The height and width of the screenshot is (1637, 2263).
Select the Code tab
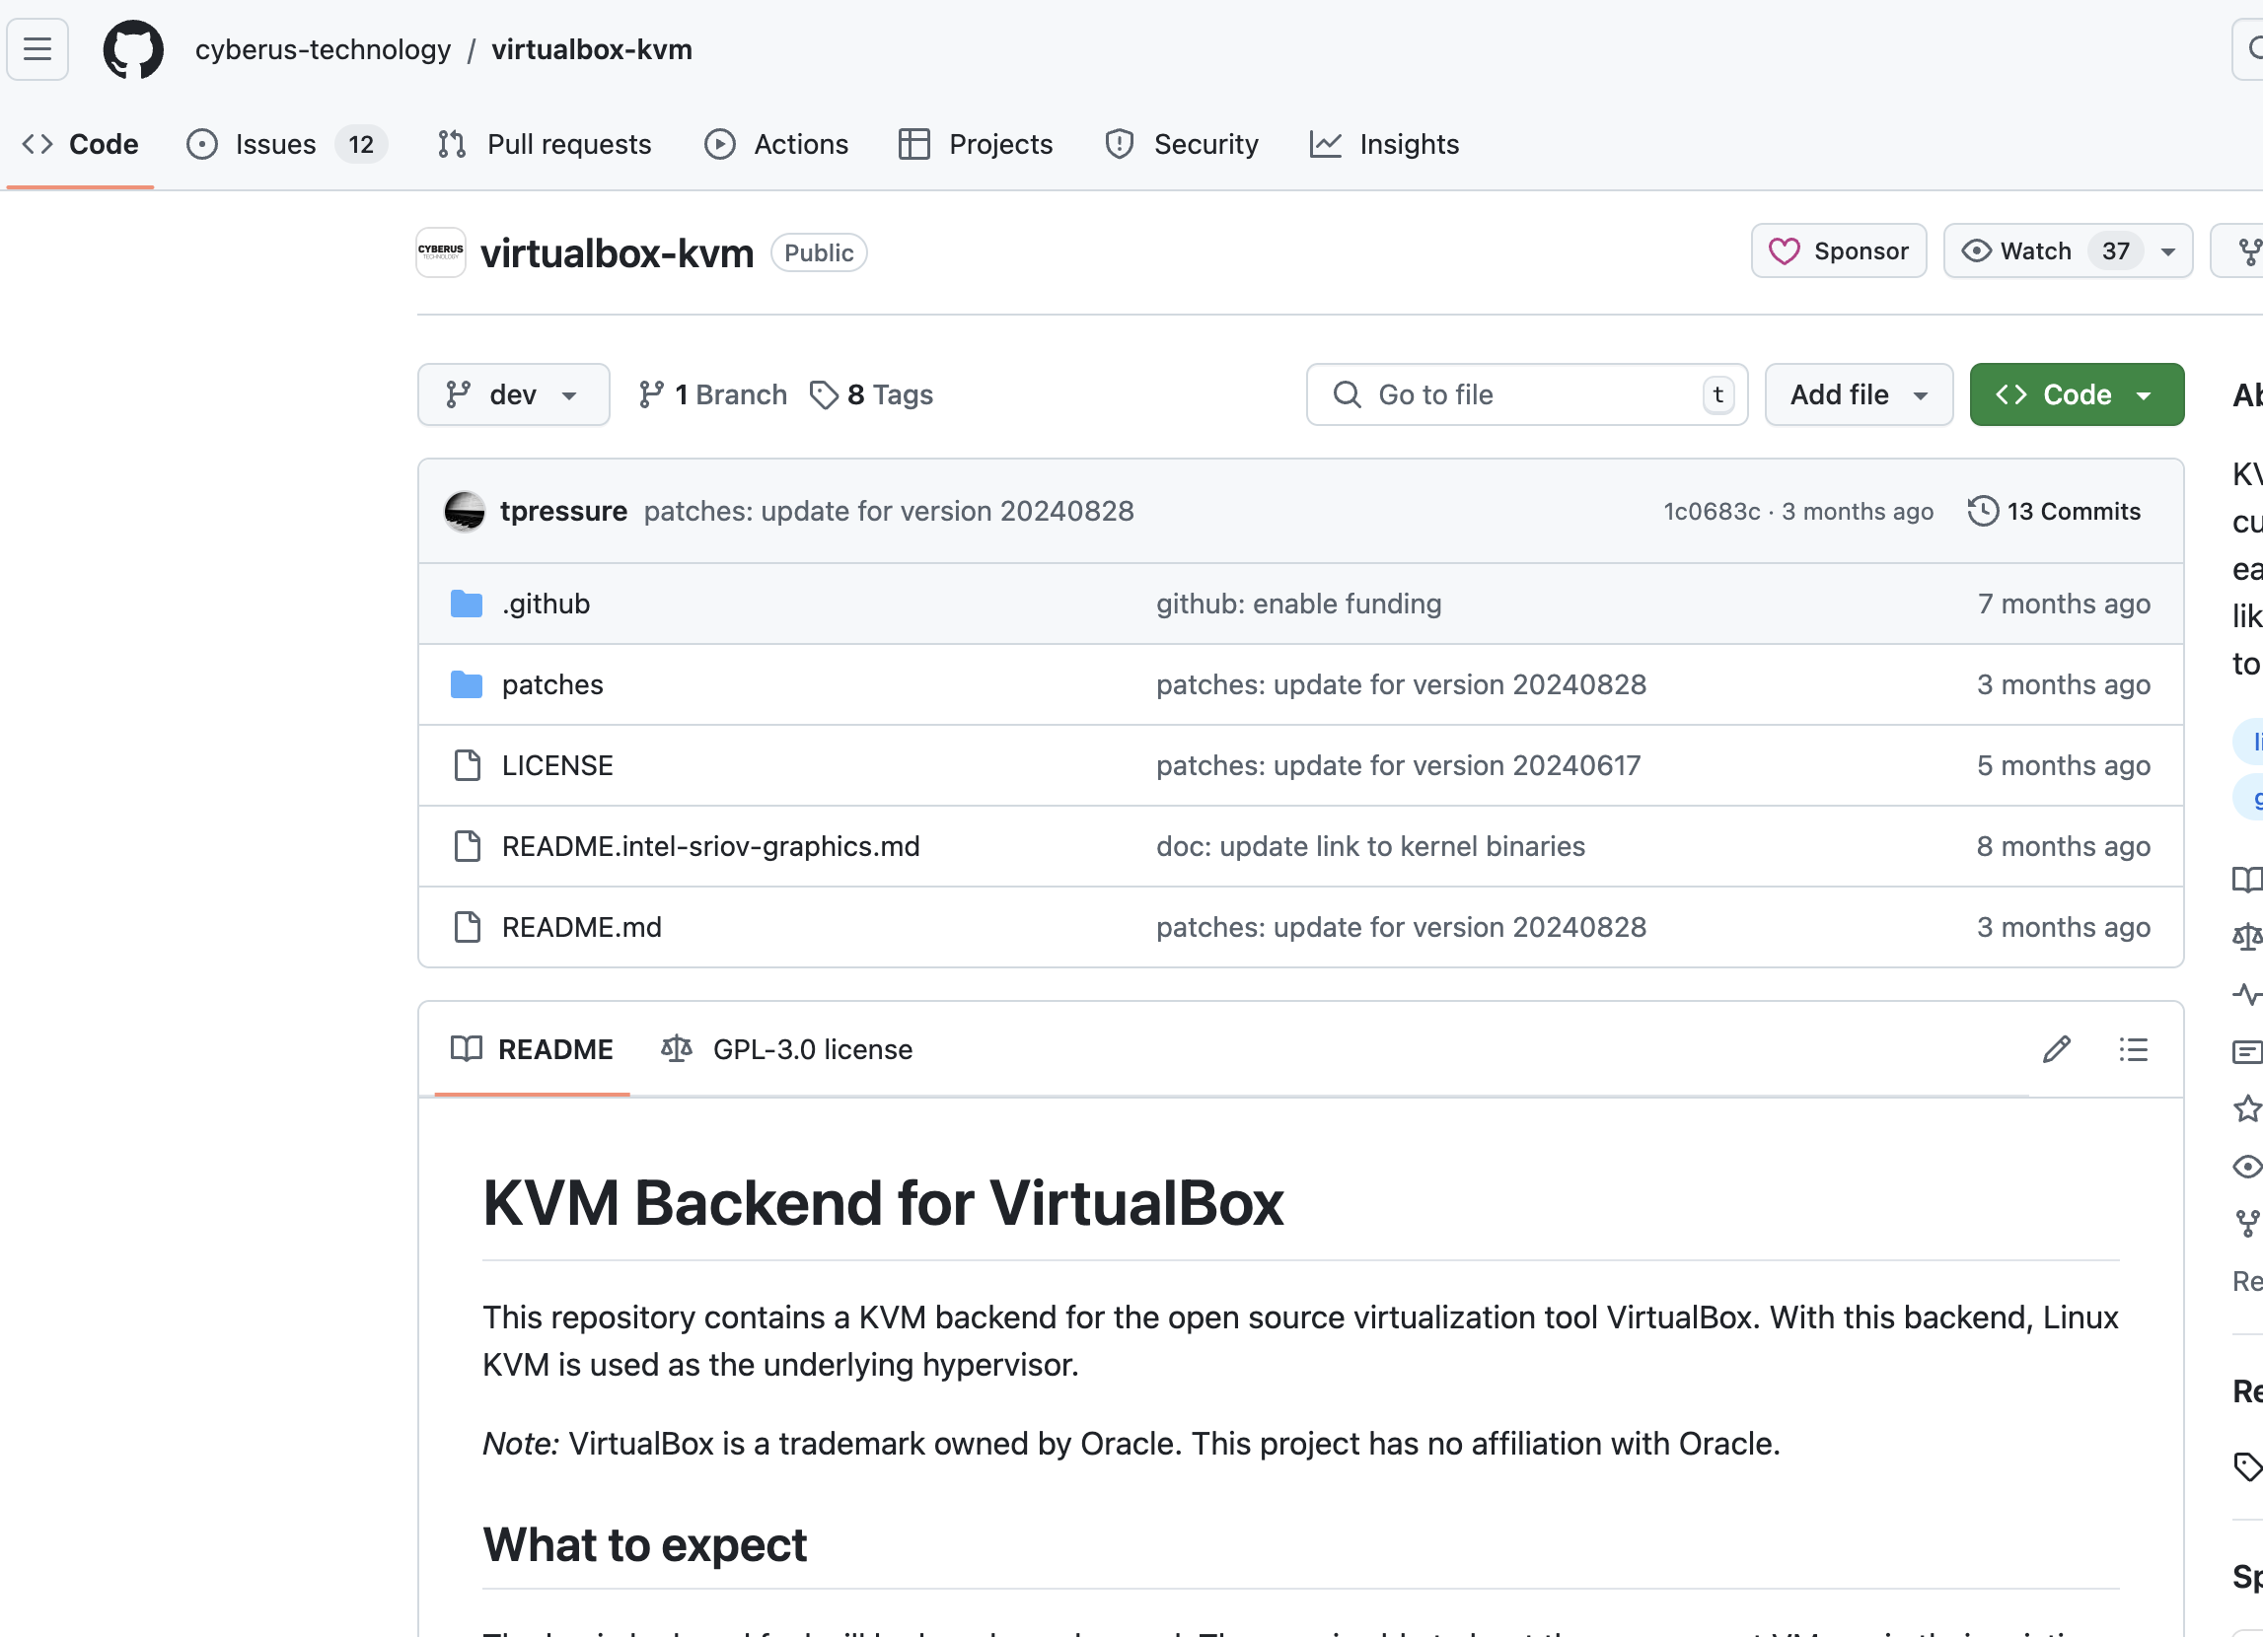pyautogui.click(x=80, y=145)
